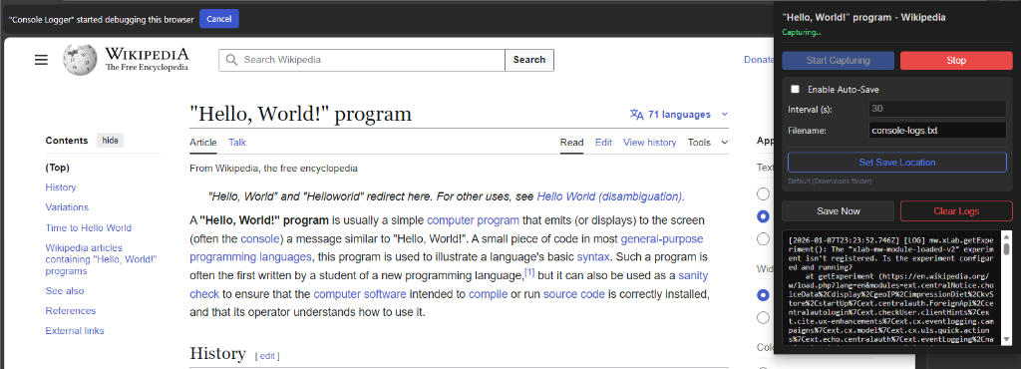Open Time to Hello World section link

[88, 227]
